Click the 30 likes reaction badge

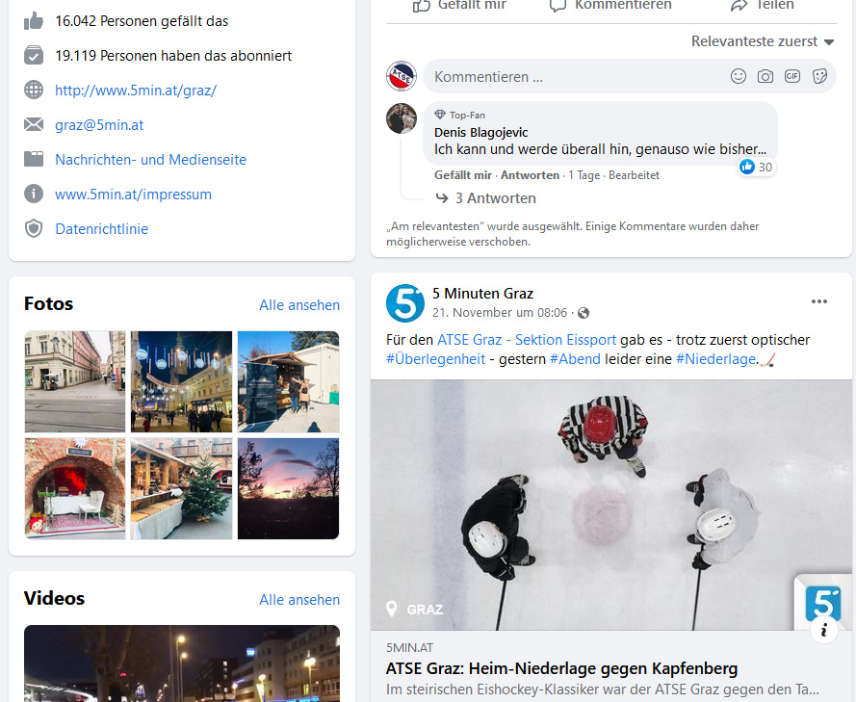(x=756, y=167)
